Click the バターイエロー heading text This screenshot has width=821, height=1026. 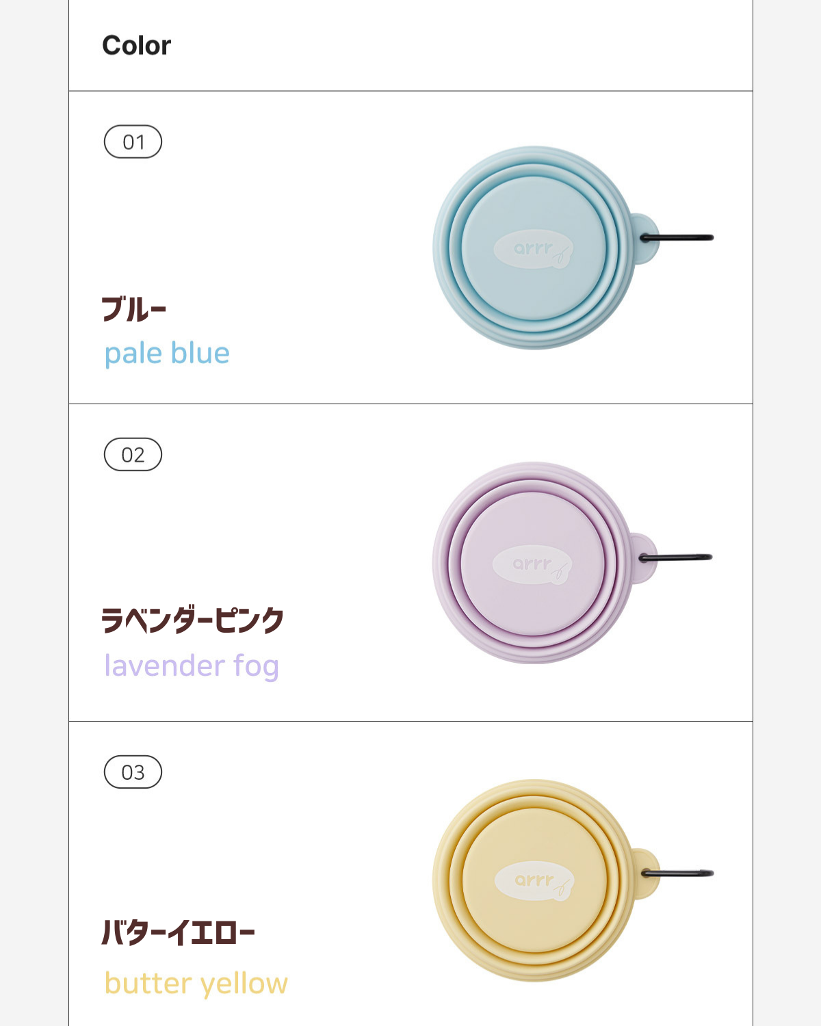tap(178, 932)
